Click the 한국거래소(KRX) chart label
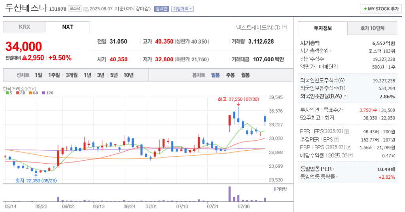The image size is (405, 212). [x=20, y=89]
